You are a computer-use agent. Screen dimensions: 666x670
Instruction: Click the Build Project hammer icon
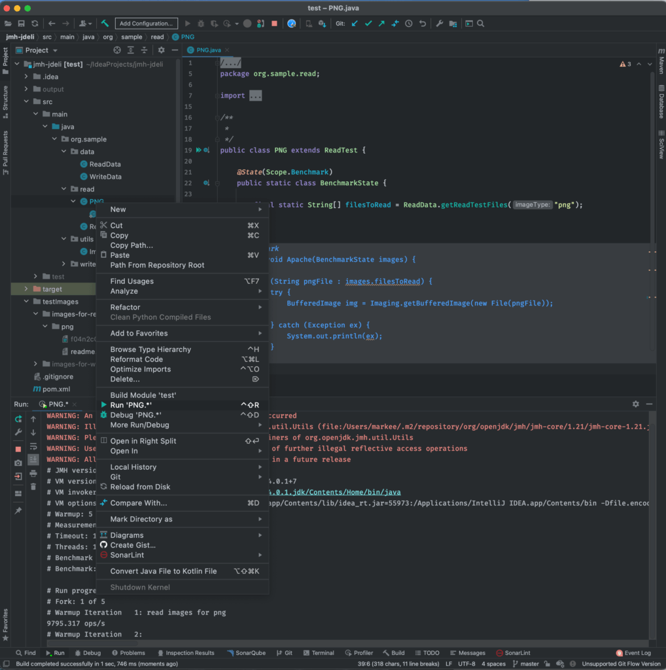pos(105,24)
